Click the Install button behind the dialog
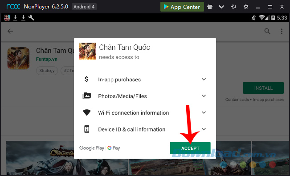Image resolution: width=290 pixels, height=176 pixels. coord(263,88)
